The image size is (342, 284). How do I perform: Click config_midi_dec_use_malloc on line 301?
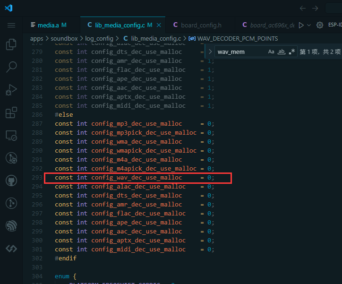pyautogui.click(x=138, y=250)
